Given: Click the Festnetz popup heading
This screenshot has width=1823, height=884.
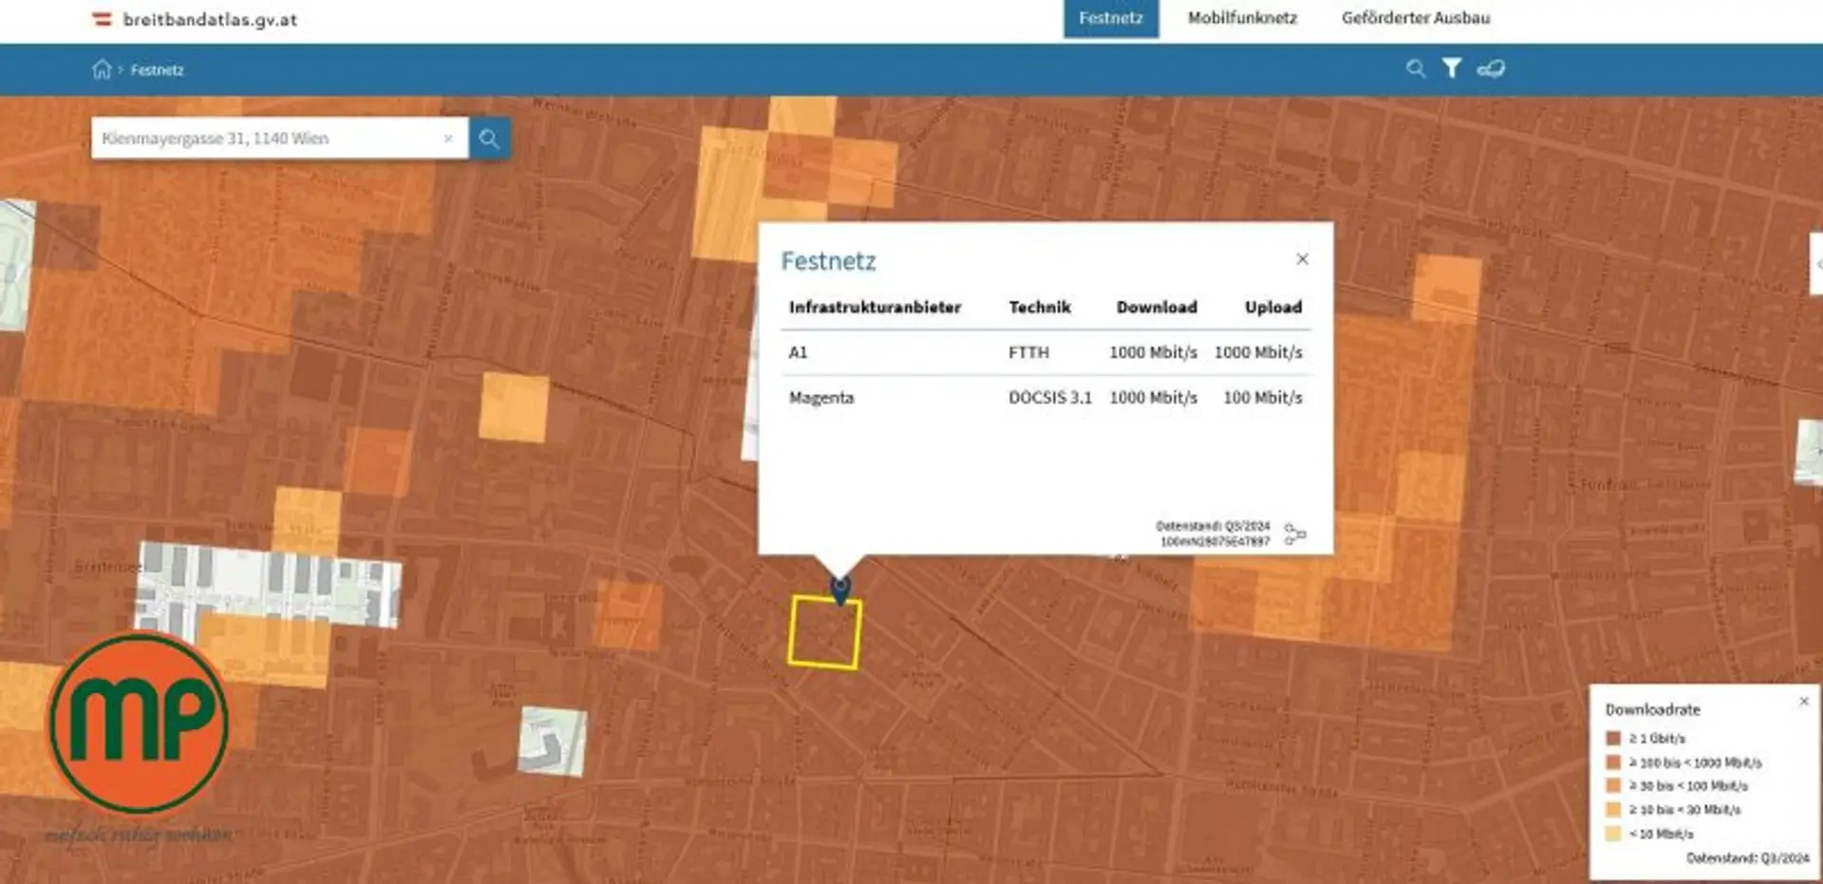Looking at the screenshot, I should point(828,261).
